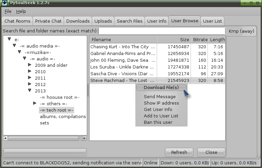
Task: Choose Show IP address from context menu
Action: click(x=161, y=103)
